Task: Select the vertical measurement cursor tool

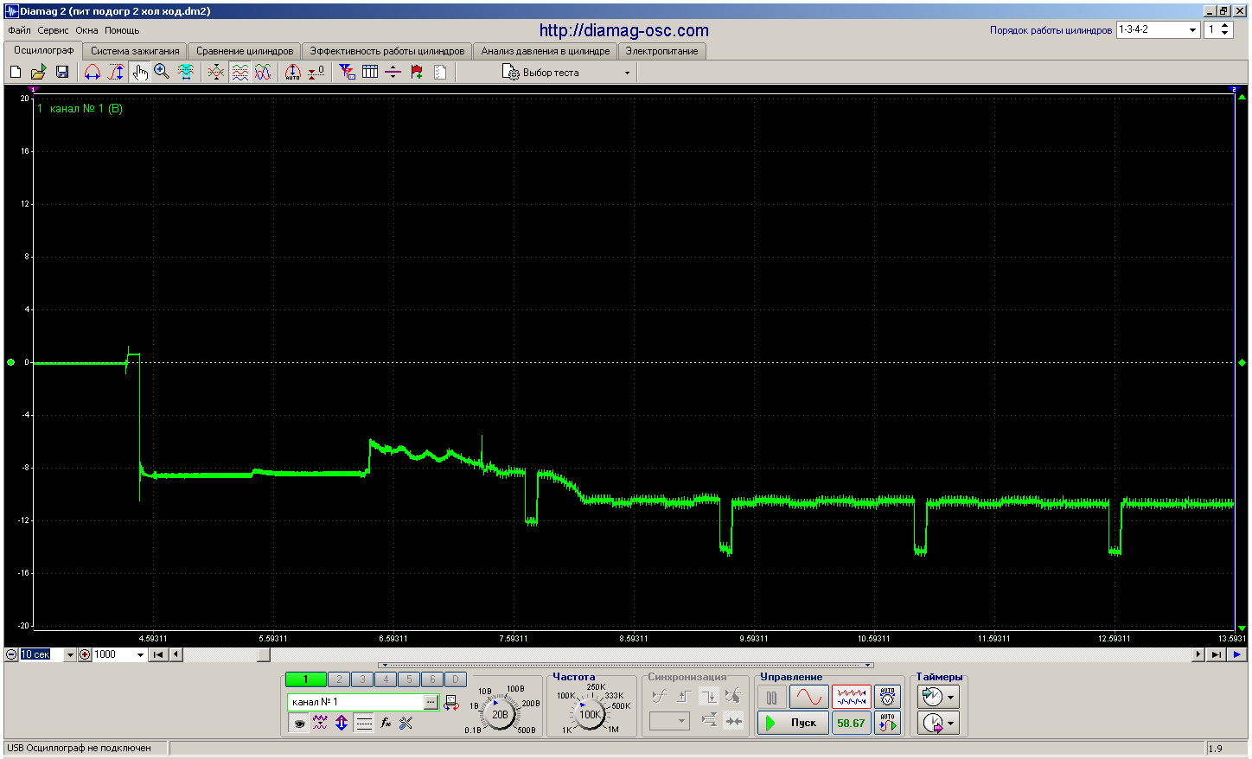Action: click(116, 73)
